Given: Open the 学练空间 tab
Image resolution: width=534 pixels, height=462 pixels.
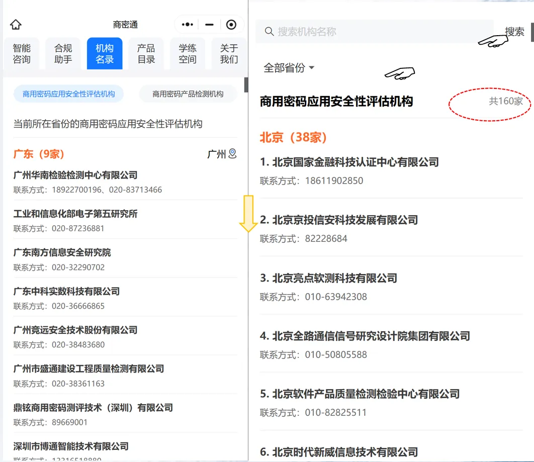Looking at the screenshot, I should point(188,53).
